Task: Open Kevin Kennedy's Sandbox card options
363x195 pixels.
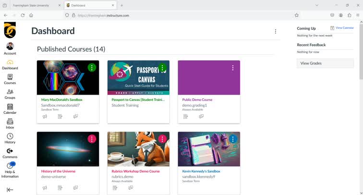Action: [233, 139]
